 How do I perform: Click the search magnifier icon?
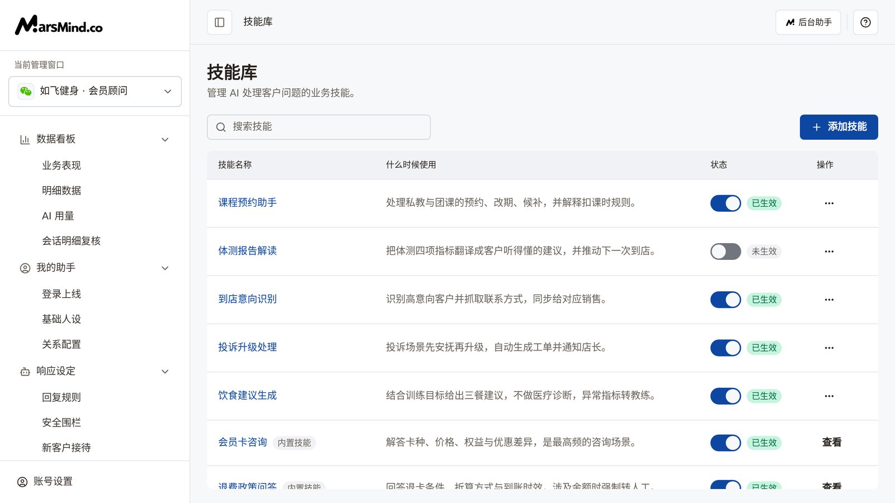click(221, 127)
